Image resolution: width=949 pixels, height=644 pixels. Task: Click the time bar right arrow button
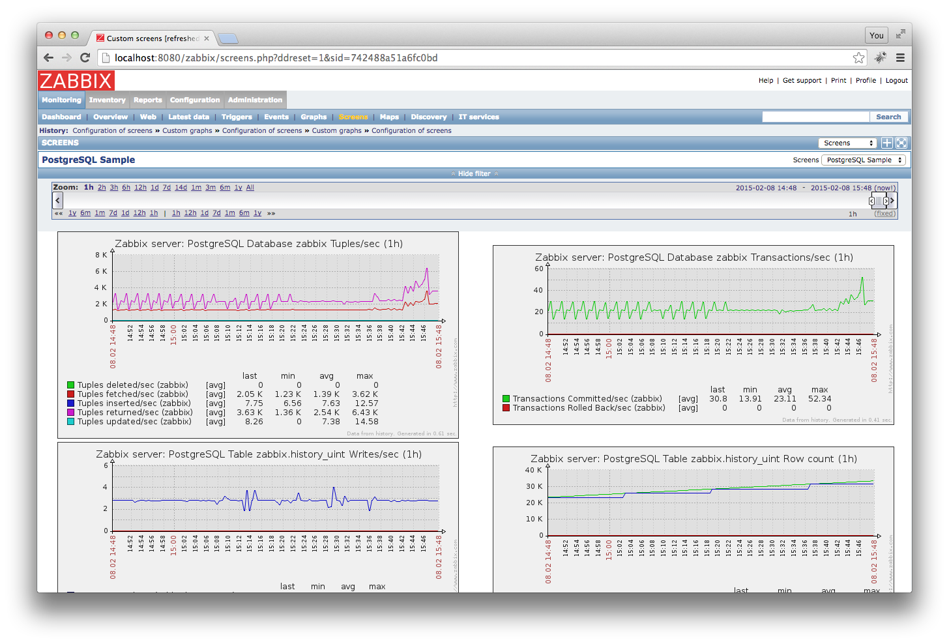892,201
